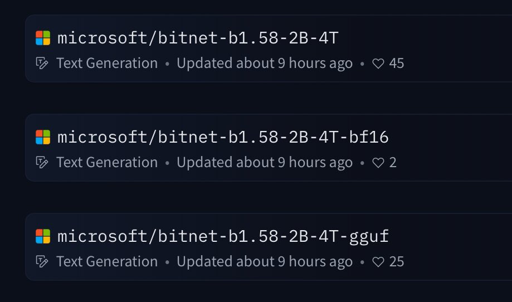Click heart icon showing 45 likes
The height and width of the screenshot is (302, 512).
tap(378, 64)
